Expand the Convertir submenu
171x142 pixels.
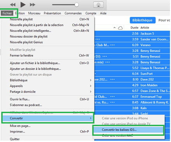(x=48, y=118)
